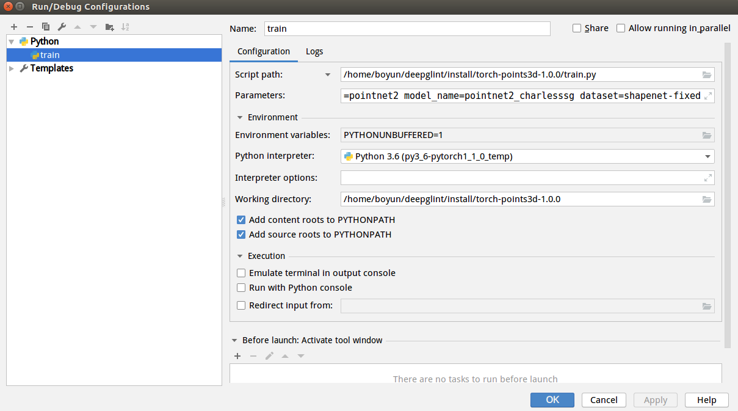Image resolution: width=738 pixels, height=411 pixels.
Task: Create a new configuration folder
Action: point(109,27)
